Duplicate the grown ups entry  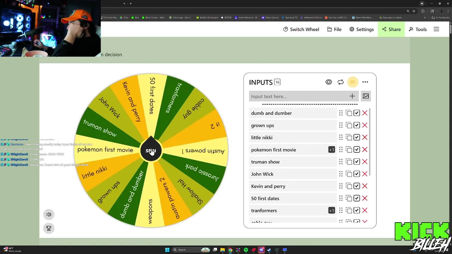349,125
